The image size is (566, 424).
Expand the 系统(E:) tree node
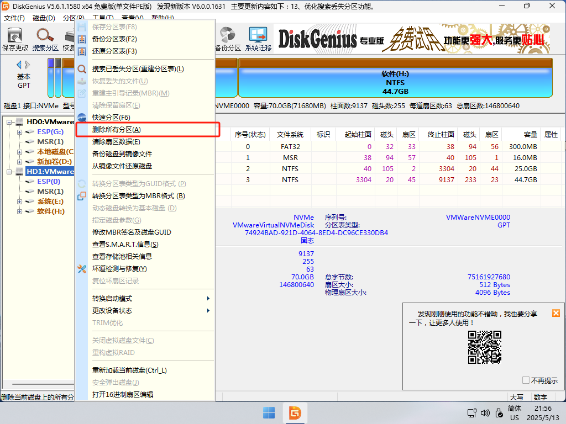(x=19, y=202)
